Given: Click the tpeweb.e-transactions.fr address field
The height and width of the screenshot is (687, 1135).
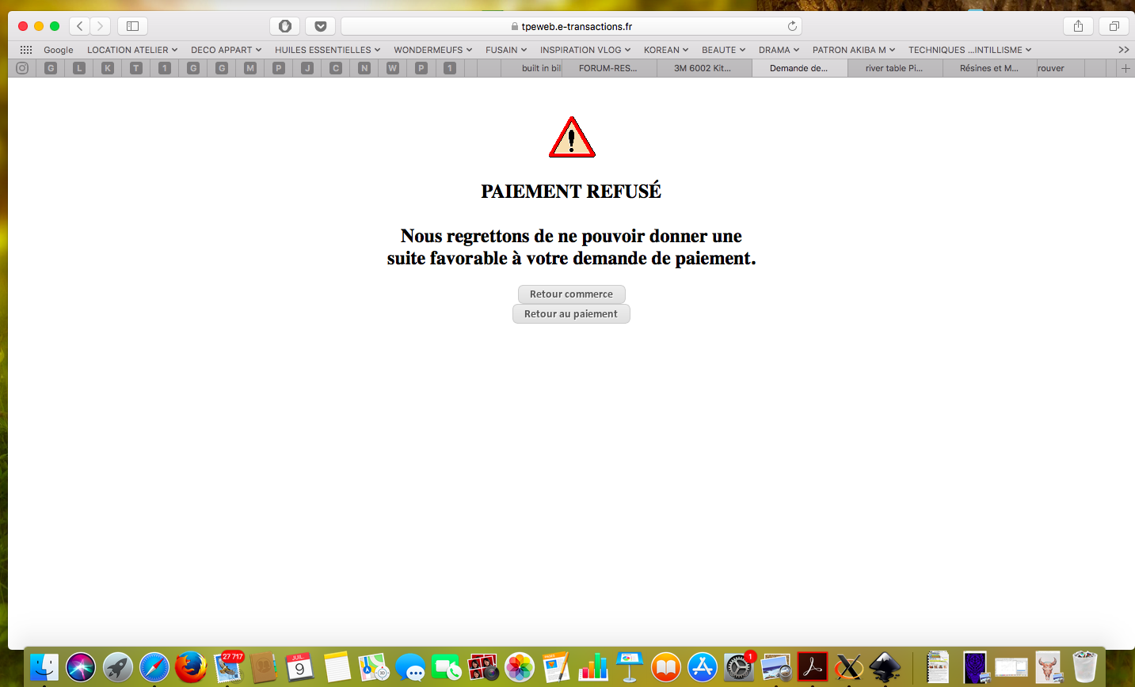Looking at the screenshot, I should [x=571, y=26].
